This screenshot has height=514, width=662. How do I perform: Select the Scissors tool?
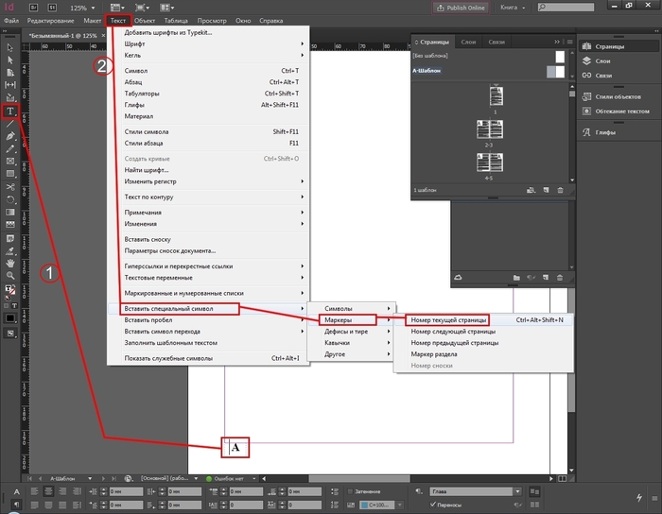coord(10,187)
